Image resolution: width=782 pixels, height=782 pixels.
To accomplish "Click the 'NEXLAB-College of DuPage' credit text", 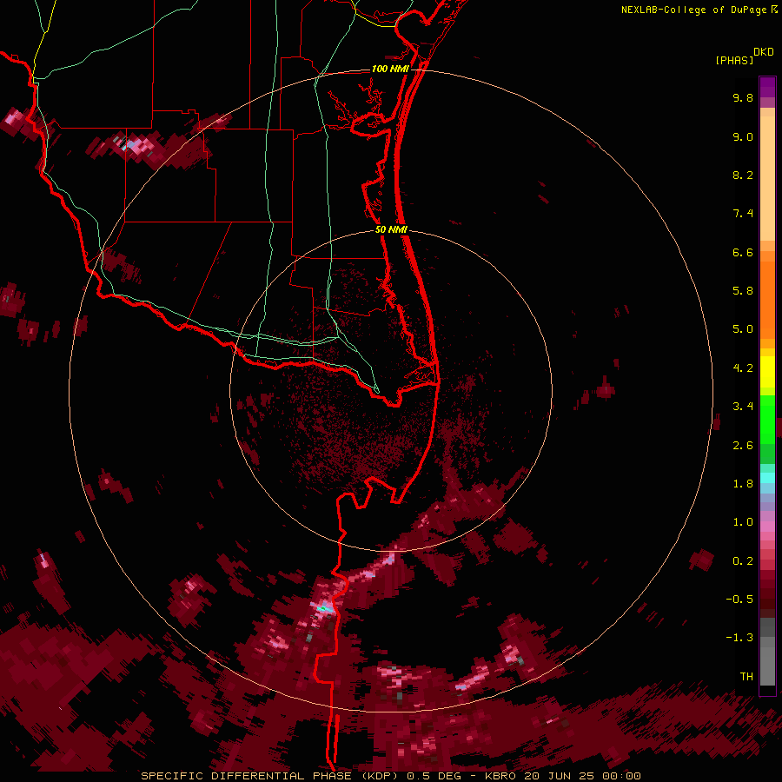I will [696, 10].
